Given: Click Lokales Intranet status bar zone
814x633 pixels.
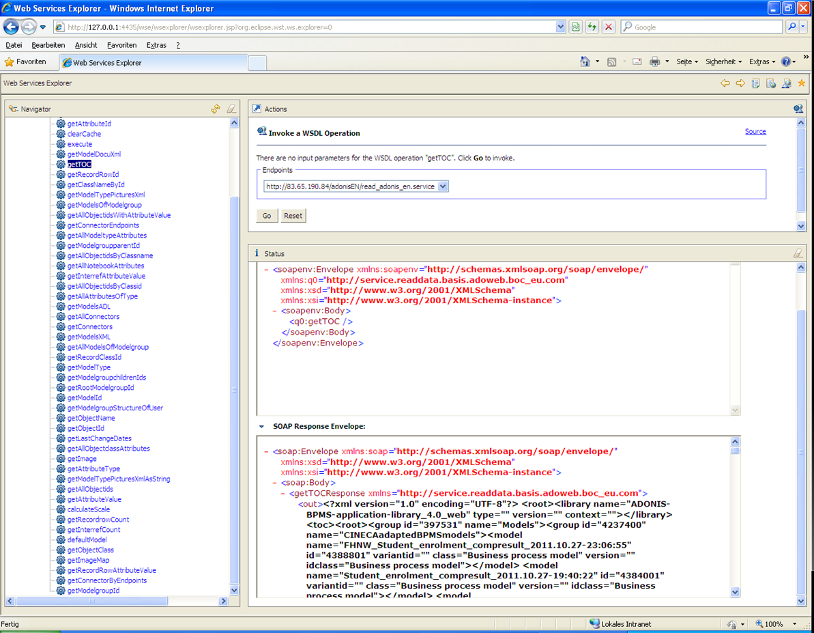Looking at the screenshot, I should (620, 623).
